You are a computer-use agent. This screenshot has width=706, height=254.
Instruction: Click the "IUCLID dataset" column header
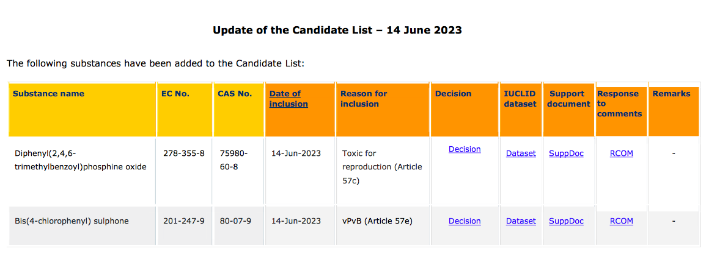click(518, 99)
